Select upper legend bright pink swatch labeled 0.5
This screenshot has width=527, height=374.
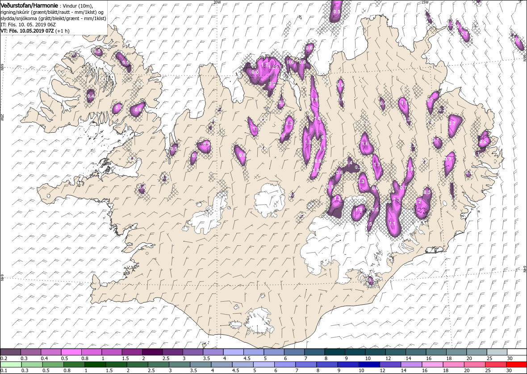click(x=71, y=352)
